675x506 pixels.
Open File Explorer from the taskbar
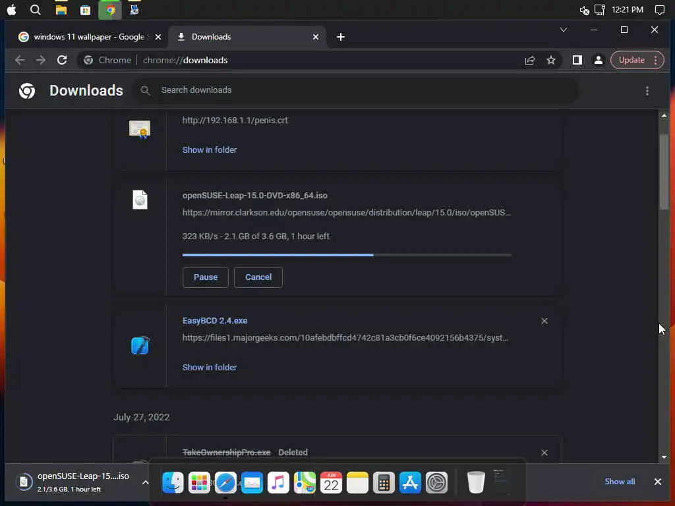pos(61,10)
